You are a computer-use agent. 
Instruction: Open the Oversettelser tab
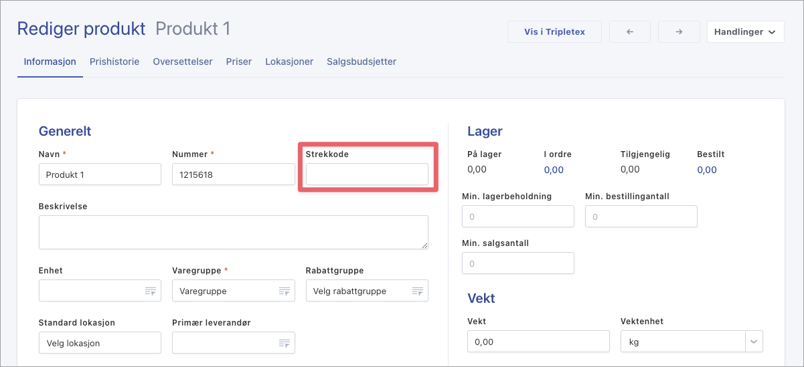tap(183, 62)
